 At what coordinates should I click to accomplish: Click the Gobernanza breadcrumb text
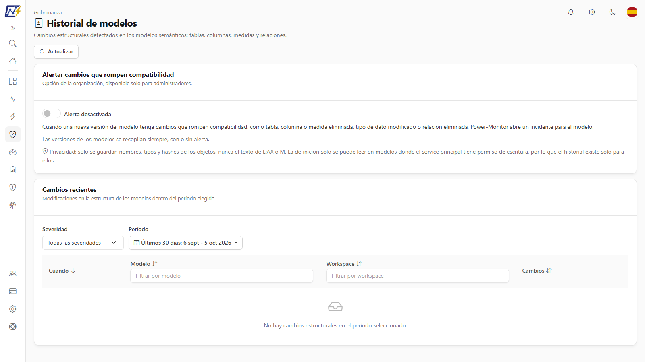48,13
